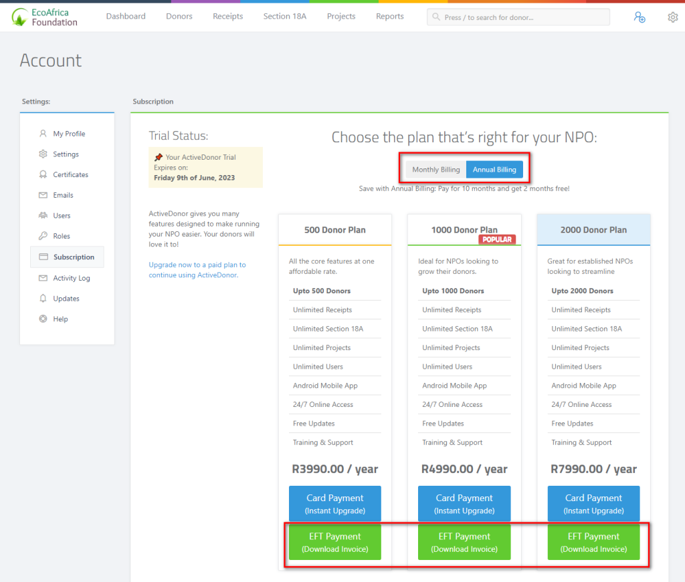The image size is (685, 582).
Task: Open the Dashboard menu
Action: 126,16
